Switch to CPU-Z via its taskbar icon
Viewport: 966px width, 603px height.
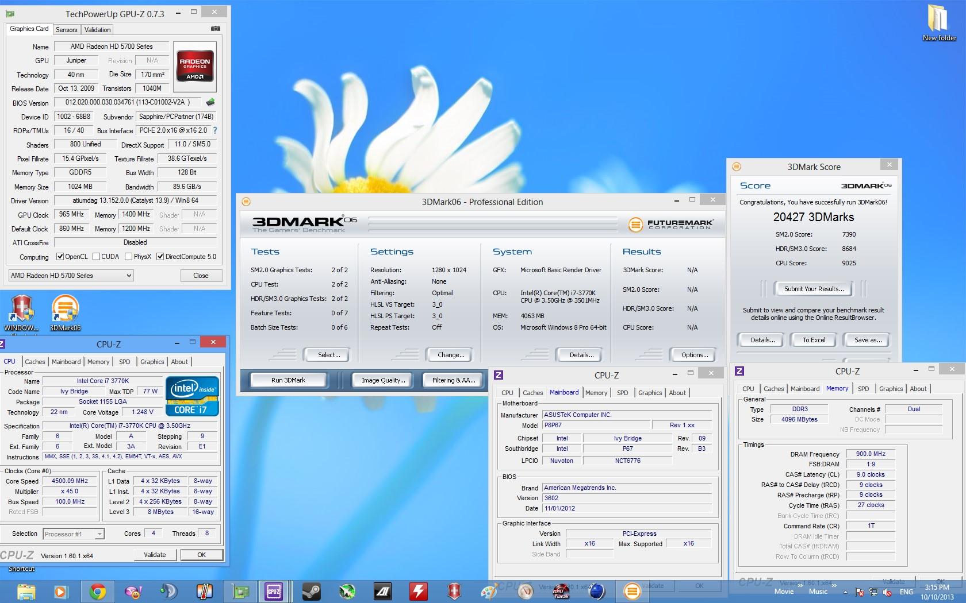click(x=274, y=591)
